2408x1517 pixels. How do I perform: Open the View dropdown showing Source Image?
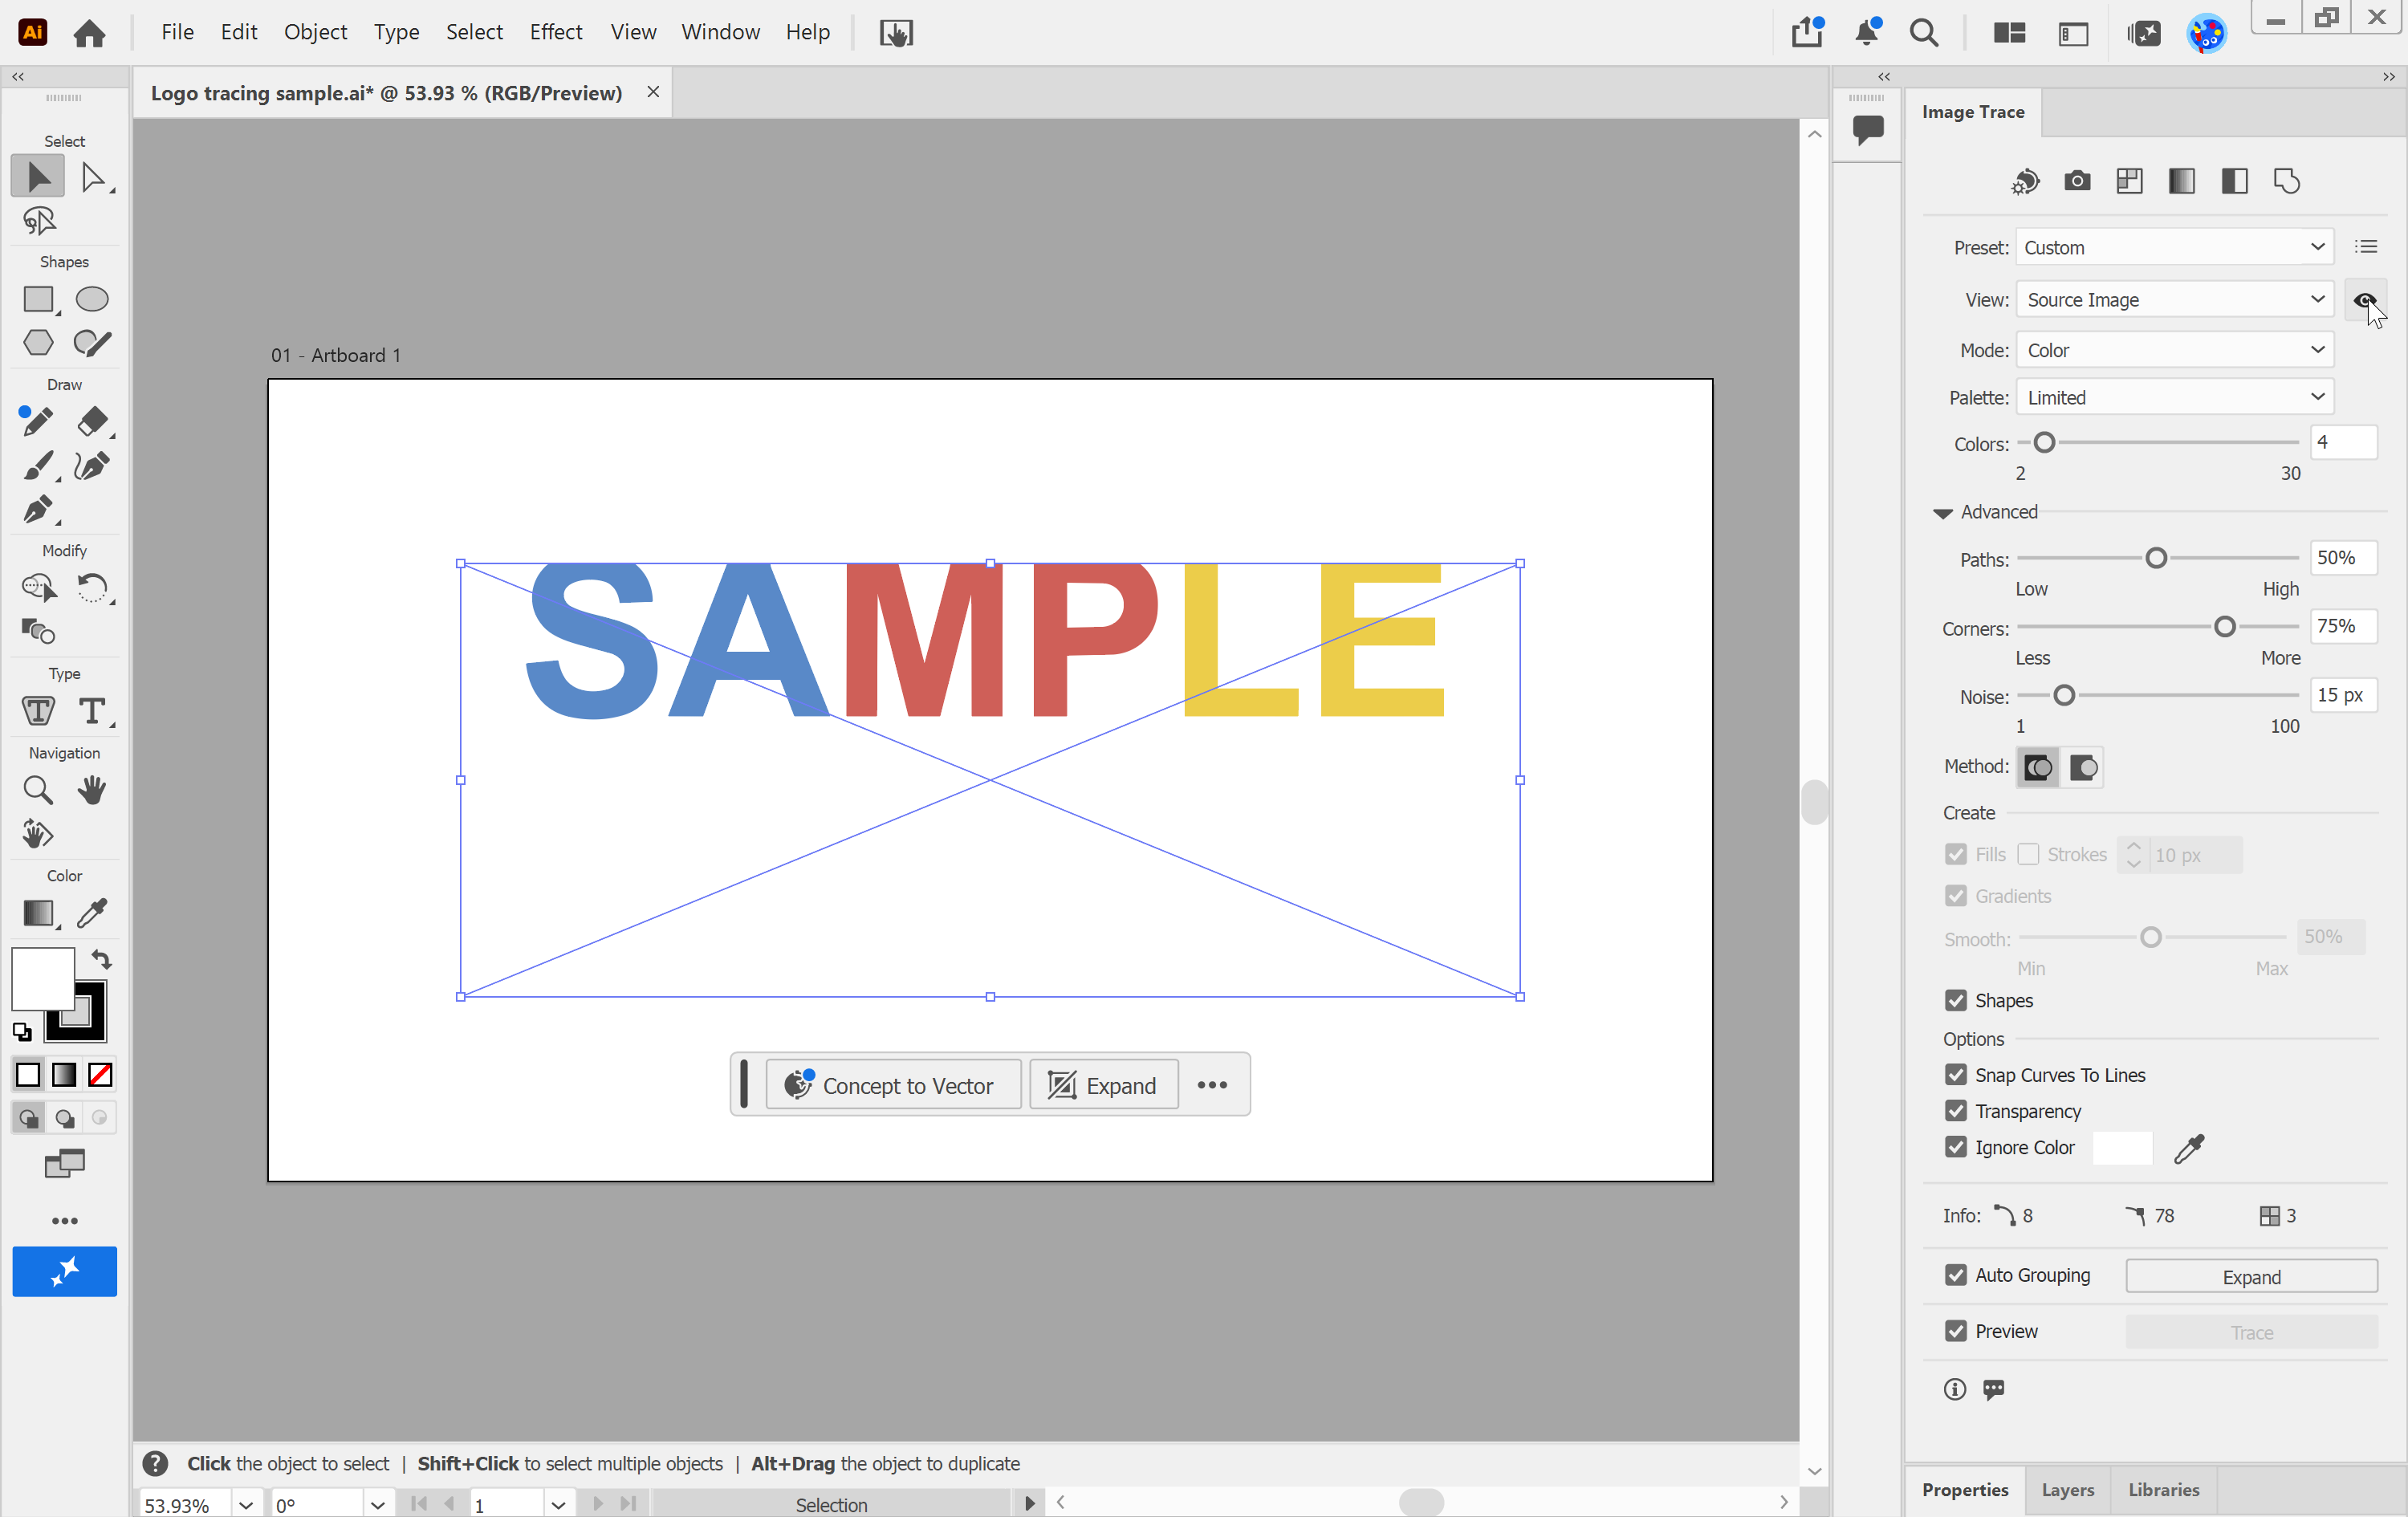2174,300
